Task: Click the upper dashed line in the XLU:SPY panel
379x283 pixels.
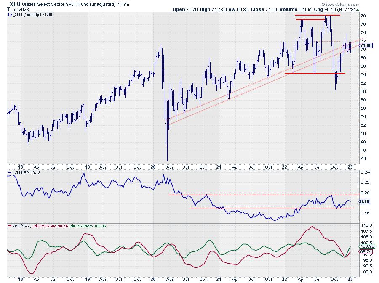Action: click(253, 195)
